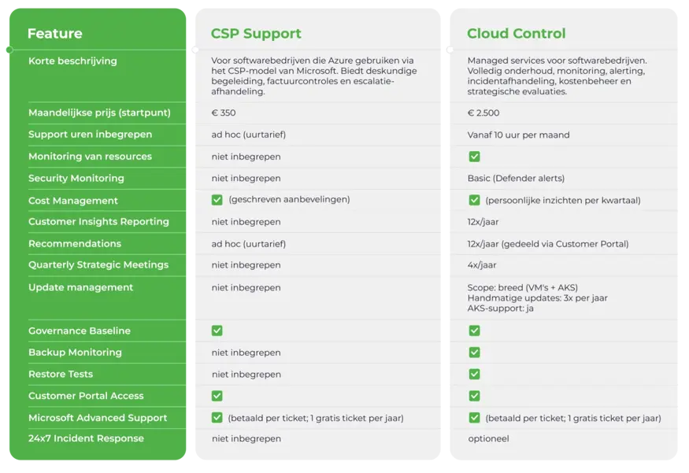This screenshot has height=473, width=689.
Task: Click the Maandelijkse prijs (startpunt) row label
Action: pyautogui.click(x=99, y=113)
